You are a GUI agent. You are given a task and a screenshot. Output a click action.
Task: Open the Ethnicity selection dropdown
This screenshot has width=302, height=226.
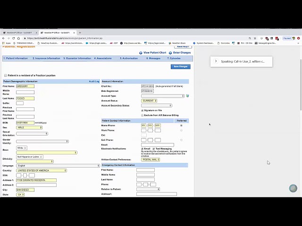(x=35, y=161)
